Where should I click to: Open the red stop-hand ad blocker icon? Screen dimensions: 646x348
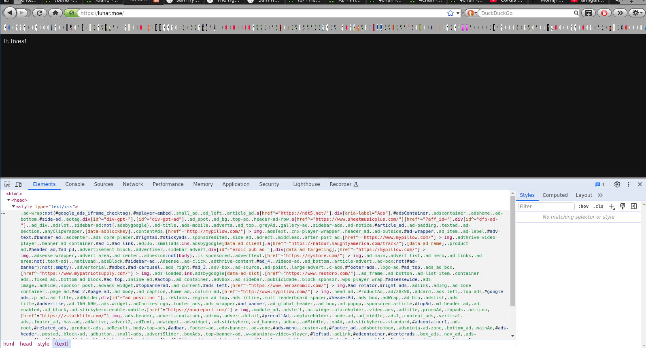(604, 13)
